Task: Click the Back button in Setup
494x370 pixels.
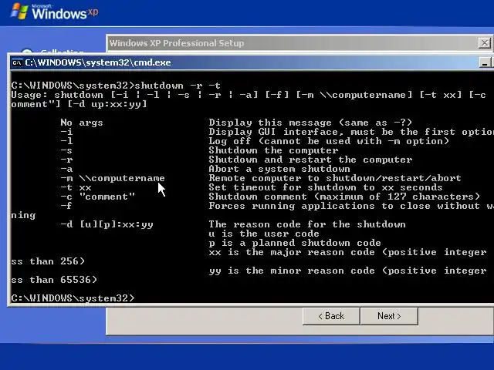Action: tap(331, 316)
